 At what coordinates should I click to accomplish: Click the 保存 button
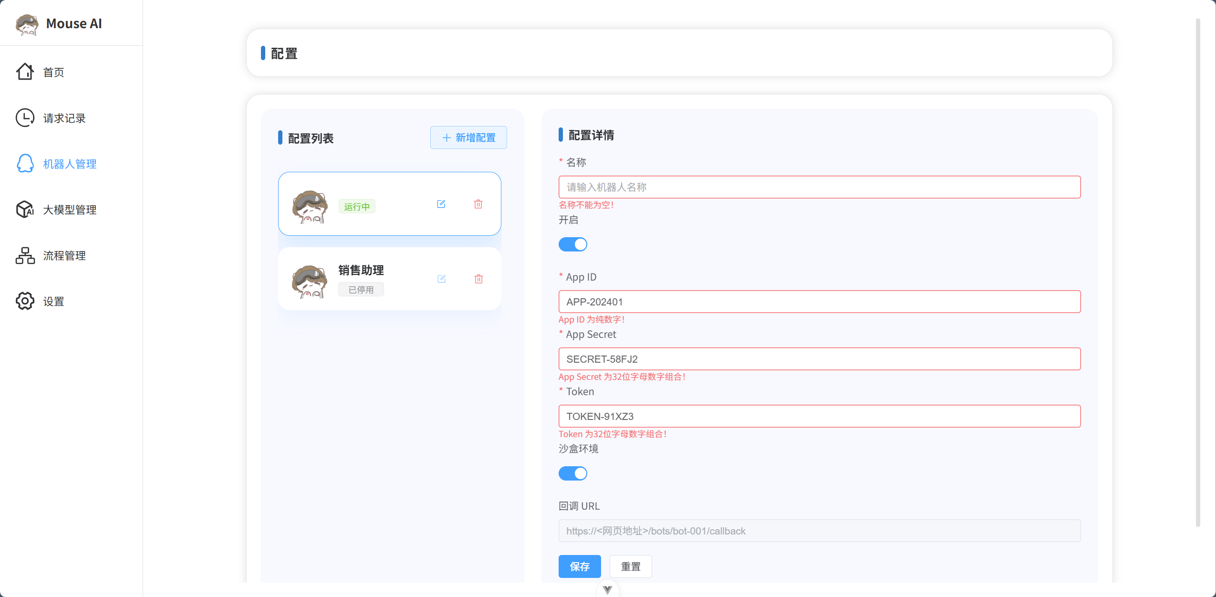pos(579,566)
